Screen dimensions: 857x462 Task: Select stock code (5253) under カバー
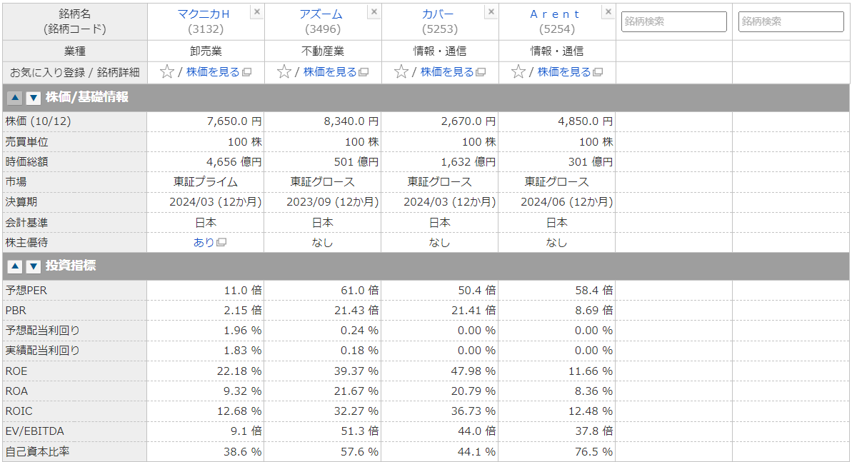coord(440,29)
